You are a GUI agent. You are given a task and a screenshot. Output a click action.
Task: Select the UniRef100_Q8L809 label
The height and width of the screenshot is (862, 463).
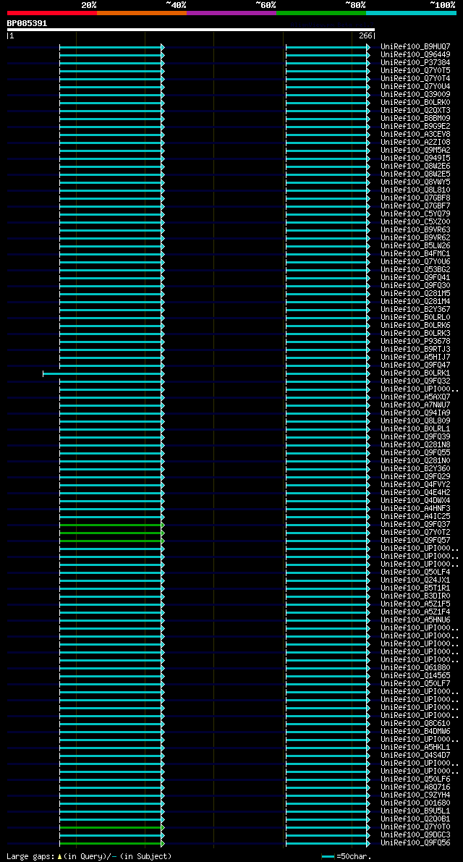pos(415,421)
